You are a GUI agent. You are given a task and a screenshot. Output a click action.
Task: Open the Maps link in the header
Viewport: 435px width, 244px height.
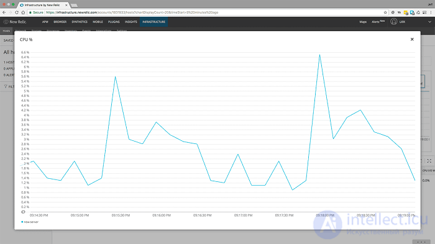click(363, 22)
